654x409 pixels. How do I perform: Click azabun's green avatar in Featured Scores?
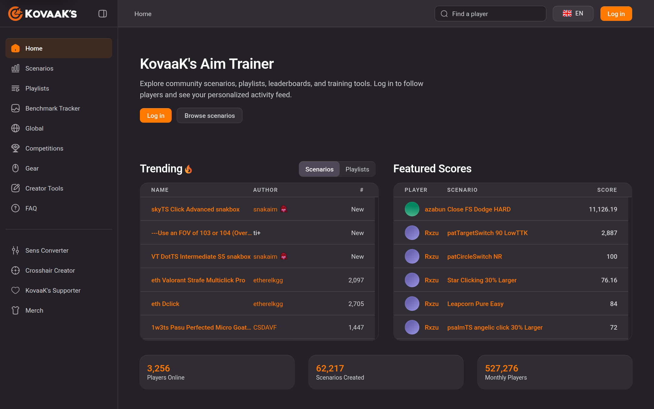412,209
